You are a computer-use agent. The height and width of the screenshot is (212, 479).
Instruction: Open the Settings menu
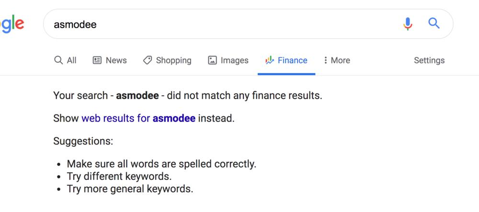(x=429, y=60)
